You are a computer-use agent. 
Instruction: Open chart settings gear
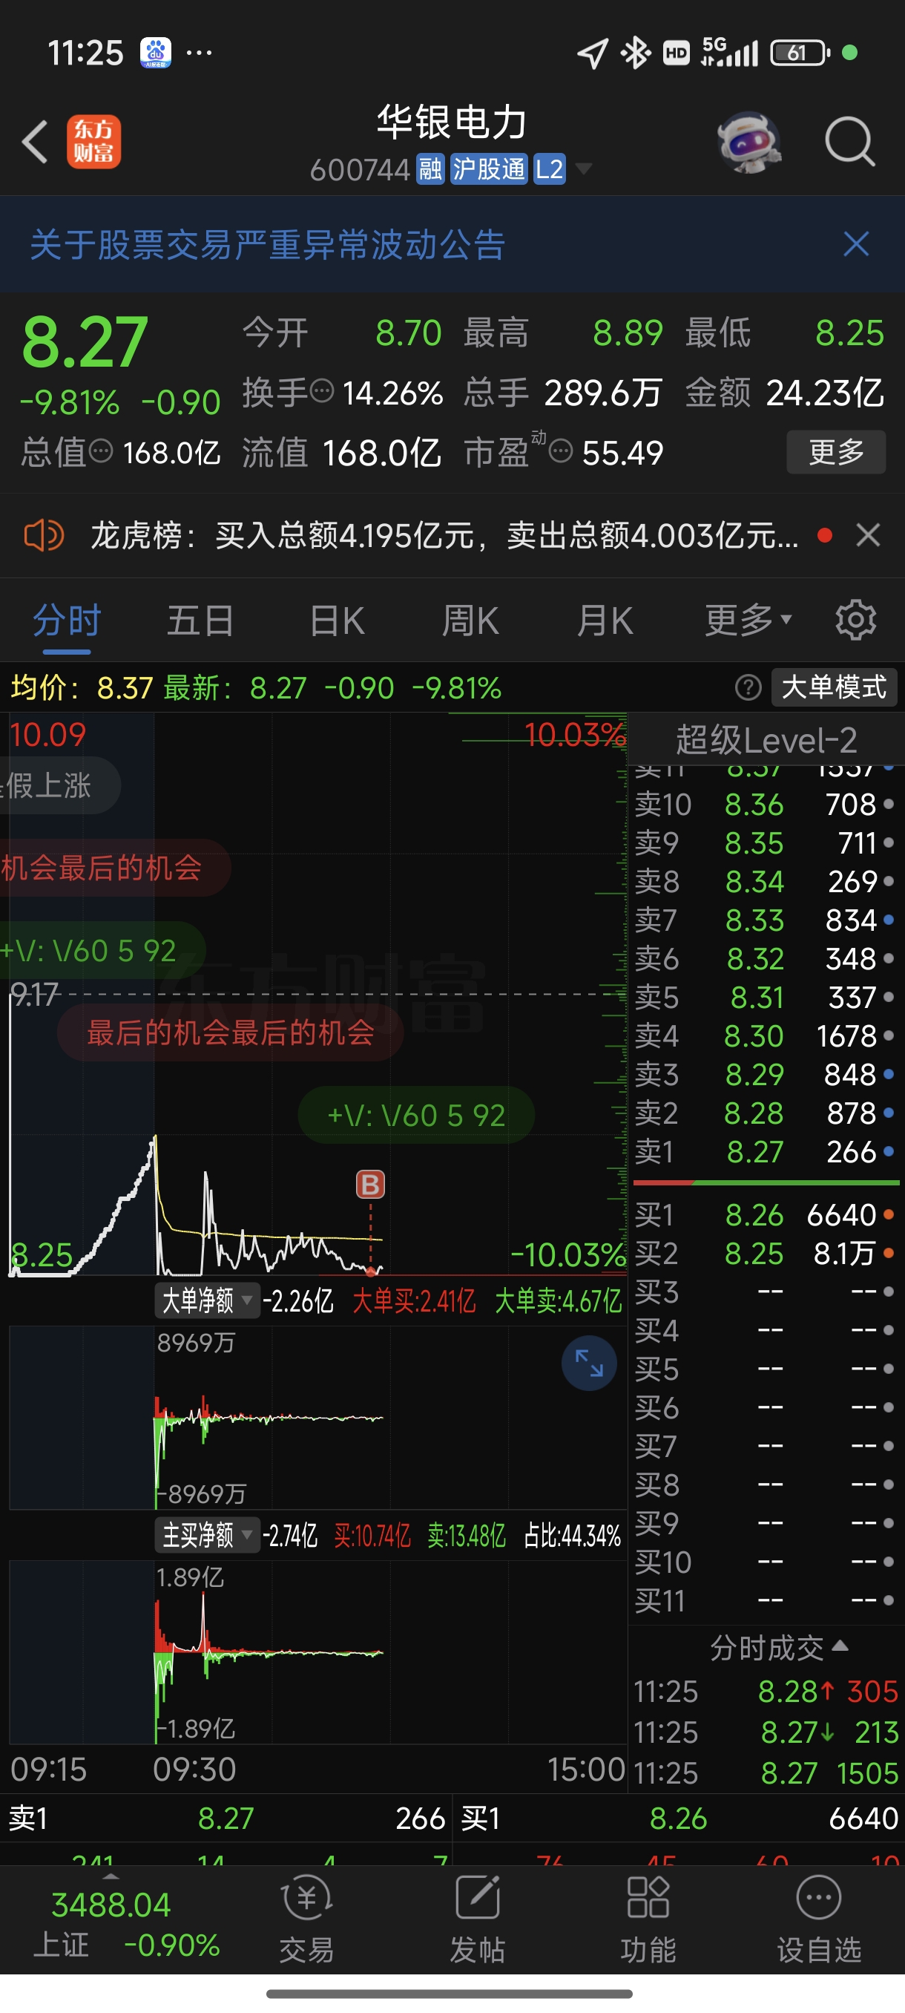coord(856,621)
